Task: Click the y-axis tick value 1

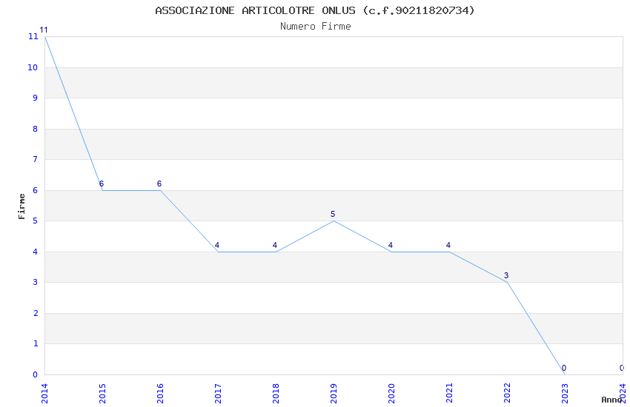Action: [36, 343]
